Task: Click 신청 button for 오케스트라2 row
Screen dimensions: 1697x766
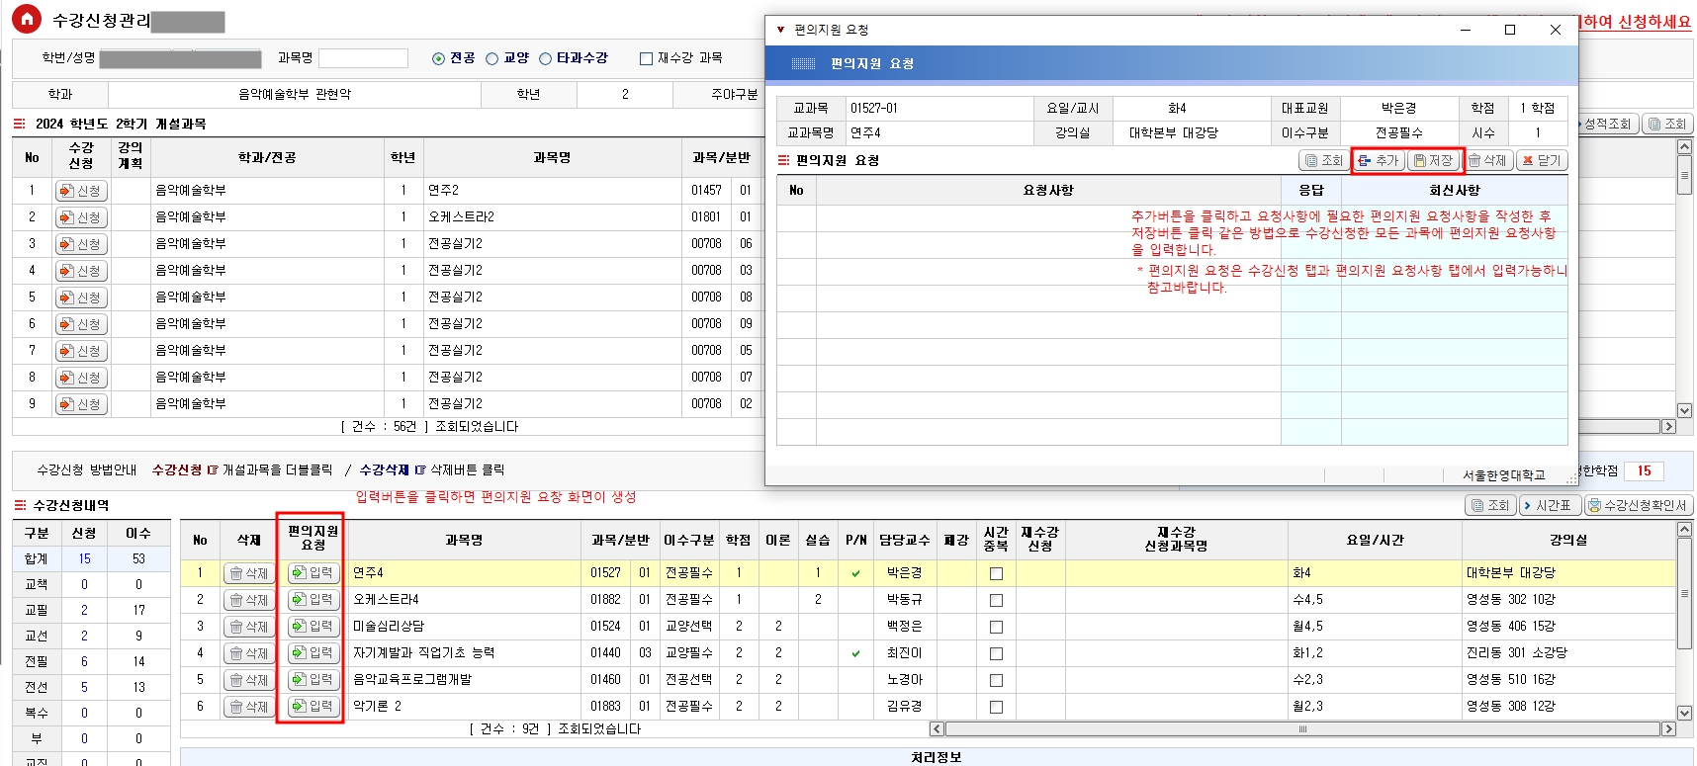Action: point(81,217)
